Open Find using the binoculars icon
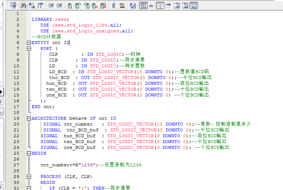This screenshot has width=283, height=190. [24, 5]
